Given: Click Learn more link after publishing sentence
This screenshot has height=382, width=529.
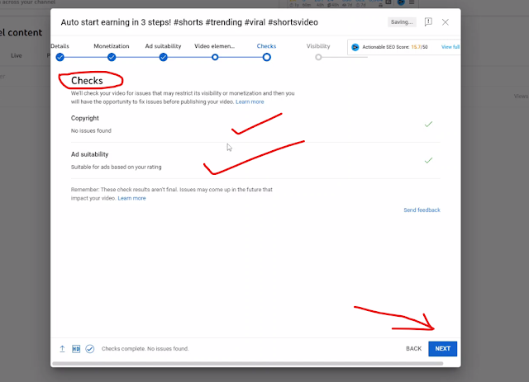Looking at the screenshot, I should [x=250, y=101].
